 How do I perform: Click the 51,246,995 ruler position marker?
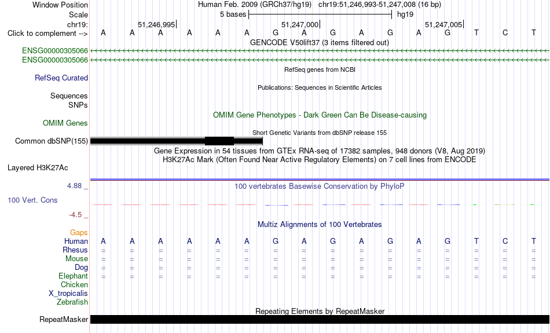(156, 24)
